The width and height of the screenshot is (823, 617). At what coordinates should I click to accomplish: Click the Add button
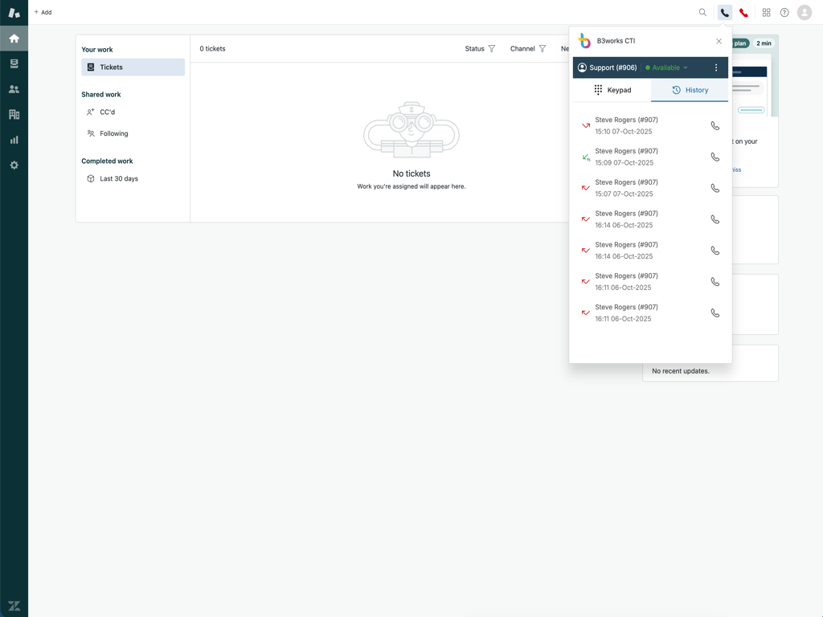(x=43, y=13)
